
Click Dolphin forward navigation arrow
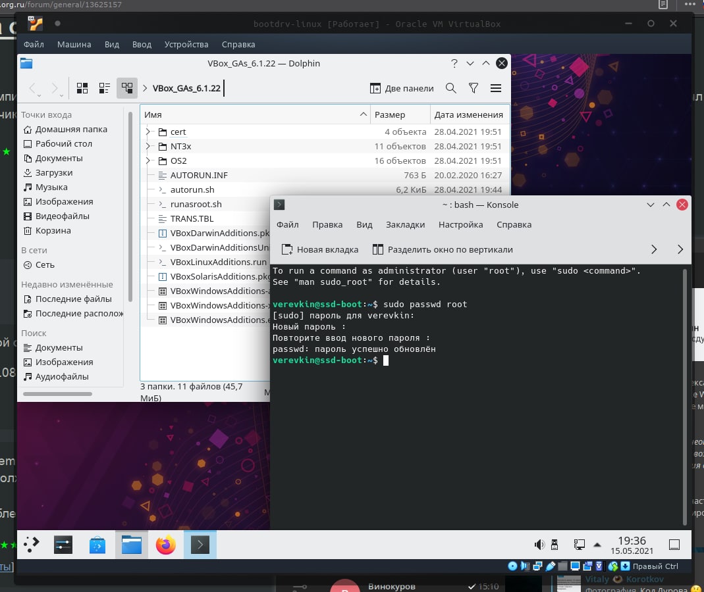(56, 88)
